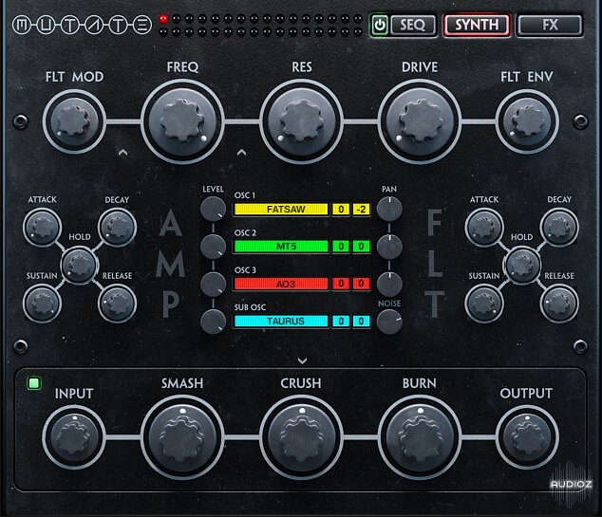Click the FLT ENV knob

[x=527, y=121]
